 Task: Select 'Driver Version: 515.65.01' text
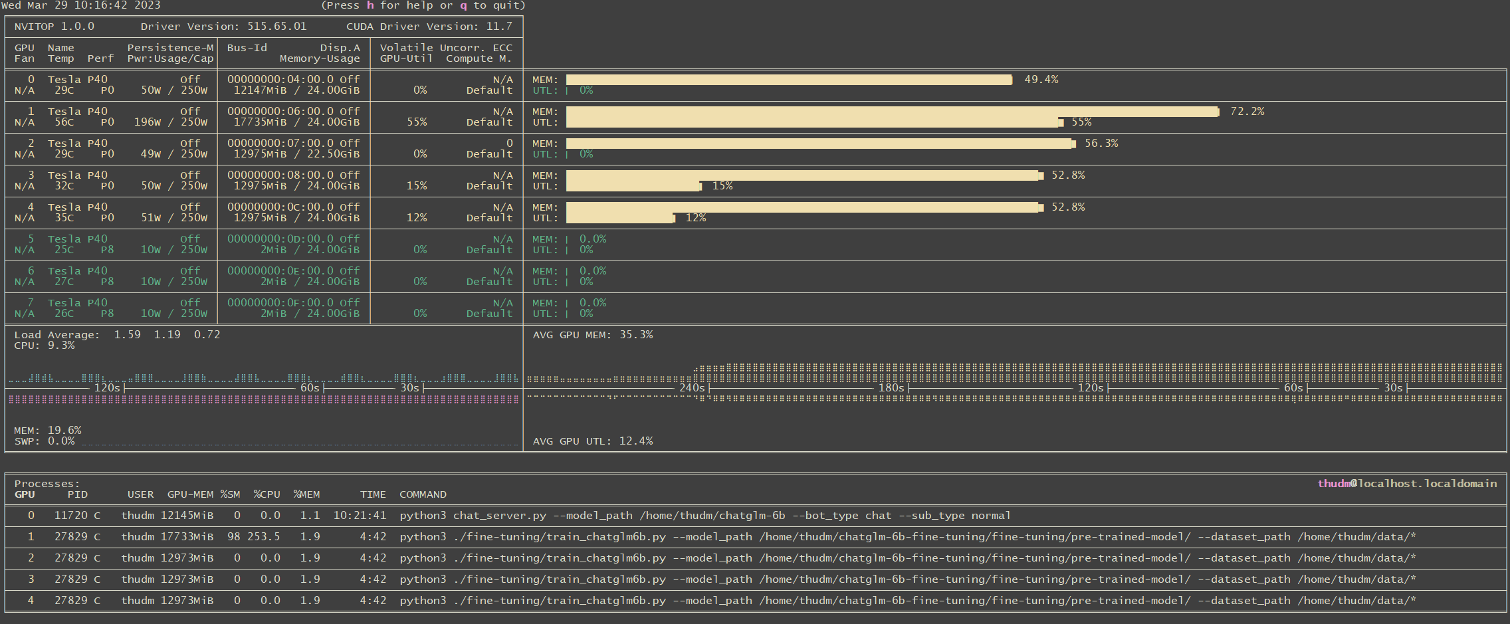pyautogui.click(x=224, y=27)
